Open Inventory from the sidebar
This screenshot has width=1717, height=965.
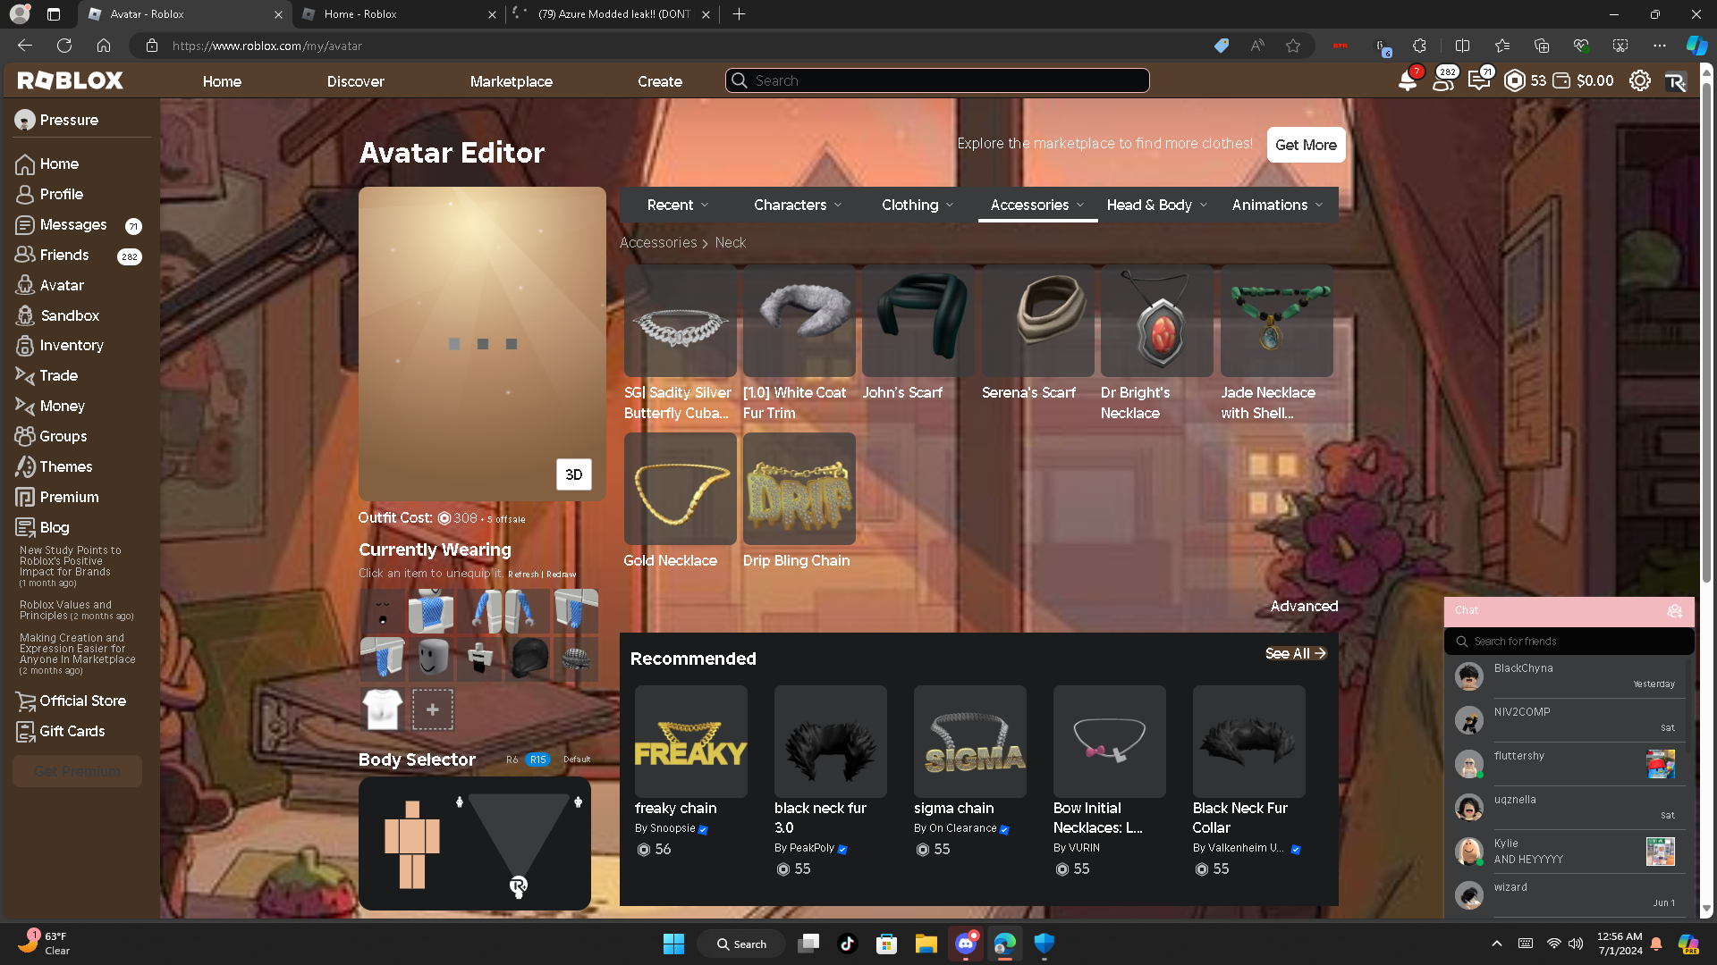[72, 345]
